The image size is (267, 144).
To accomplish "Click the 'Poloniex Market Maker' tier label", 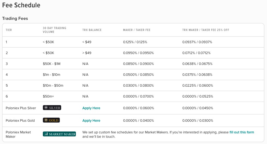I will [x=18, y=134].
